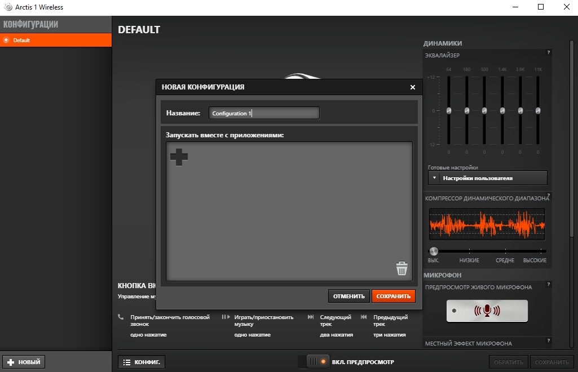This screenshot has height=372, width=578.
Task: Close the new configuration dialog
Action: pos(412,87)
